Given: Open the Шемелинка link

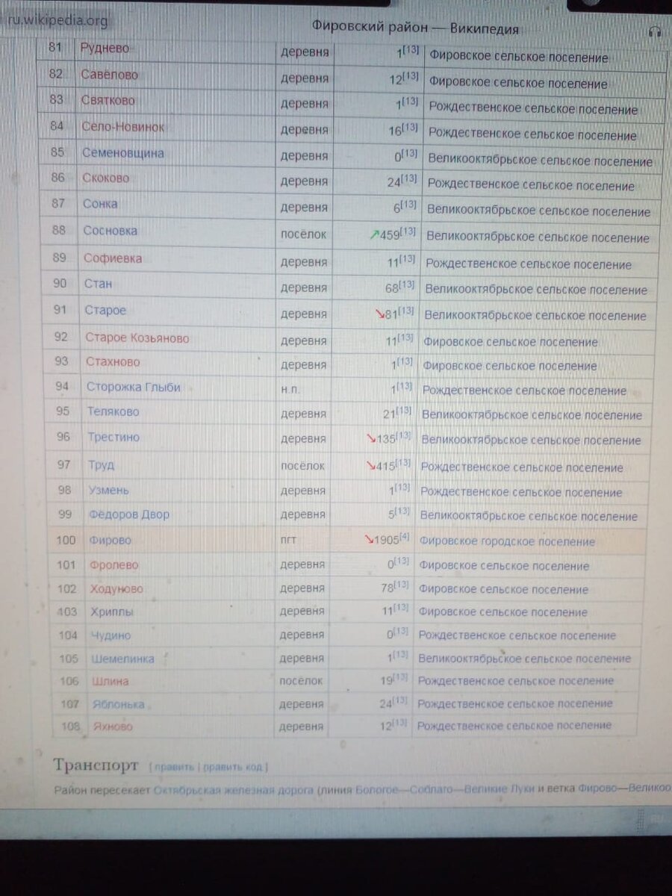Looking at the screenshot, I should (x=122, y=659).
